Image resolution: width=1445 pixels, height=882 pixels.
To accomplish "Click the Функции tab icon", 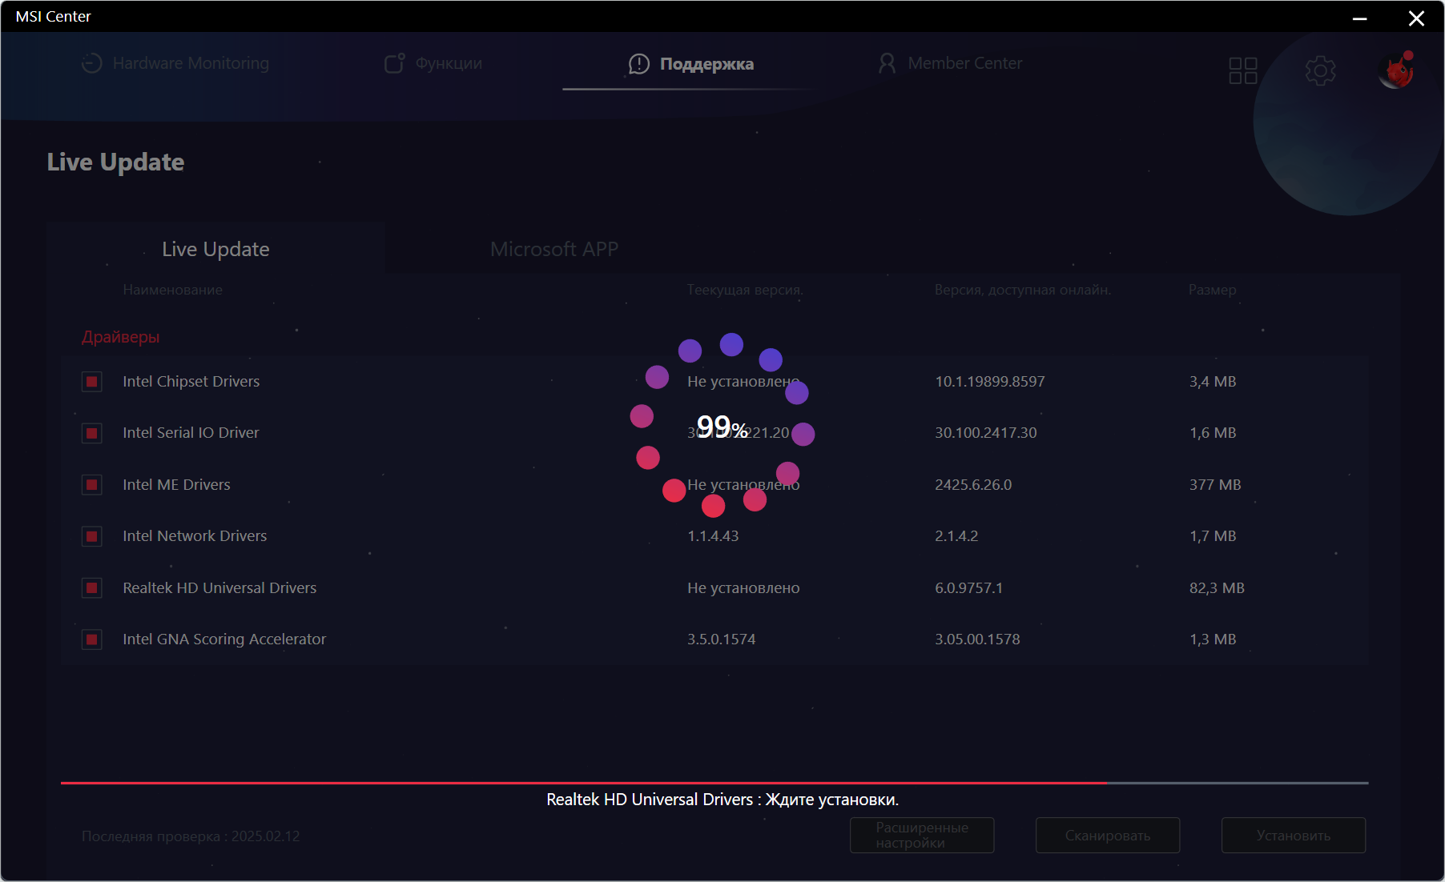I will [394, 63].
